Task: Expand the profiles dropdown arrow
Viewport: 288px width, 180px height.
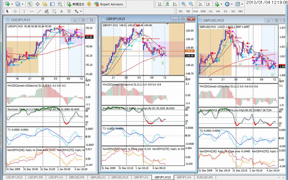Action: tap(23, 4)
